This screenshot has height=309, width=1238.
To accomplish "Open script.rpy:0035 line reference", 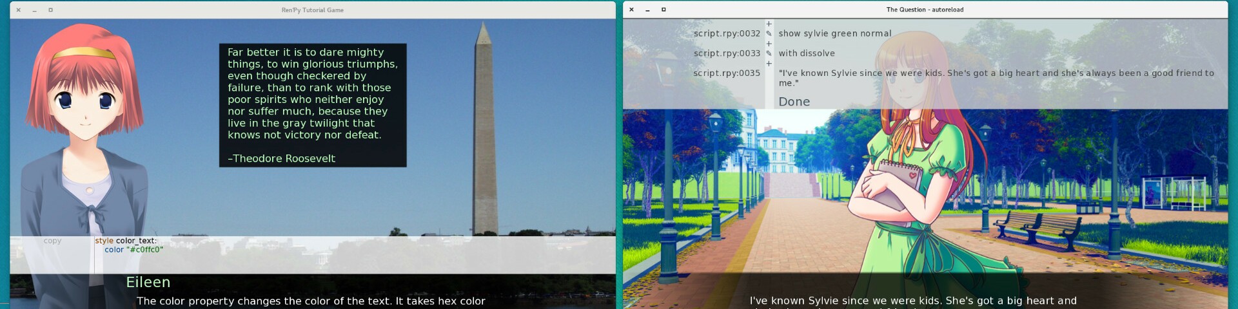I will pos(727,73).
